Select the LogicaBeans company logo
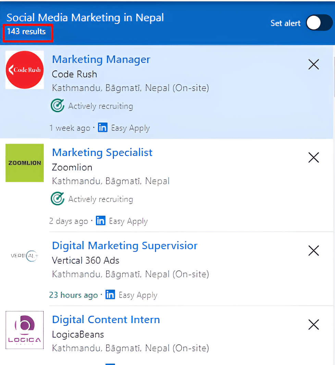The image size is (335, 365). (24, 330)
